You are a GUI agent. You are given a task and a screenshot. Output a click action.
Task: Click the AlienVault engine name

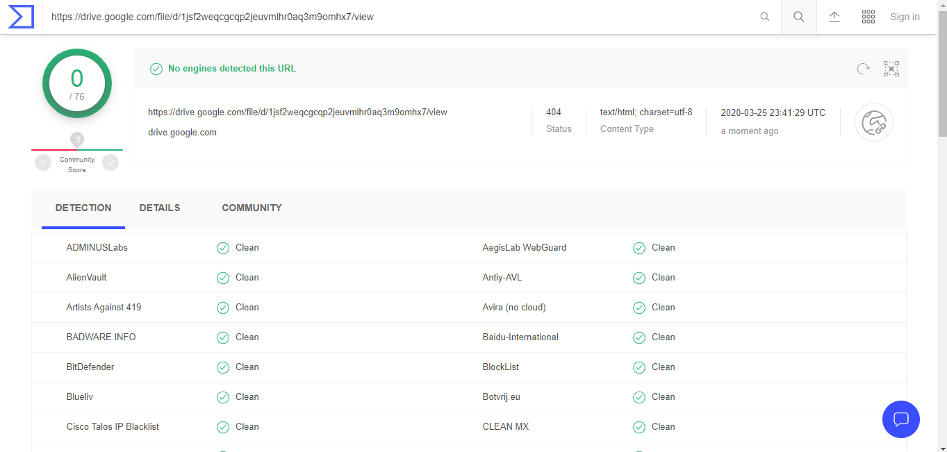point(87,277)
